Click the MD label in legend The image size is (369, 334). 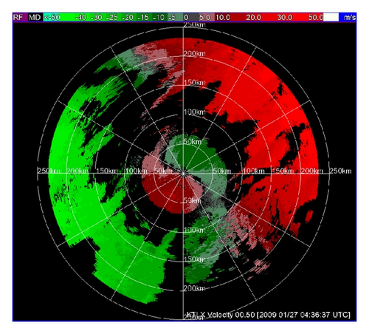pyautogui.click(x=35, y=18)
